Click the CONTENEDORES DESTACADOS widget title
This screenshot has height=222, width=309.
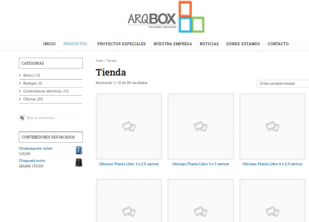pyautogui.click(x=51, y=137)
